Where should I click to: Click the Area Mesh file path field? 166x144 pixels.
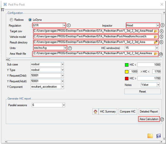93,54
